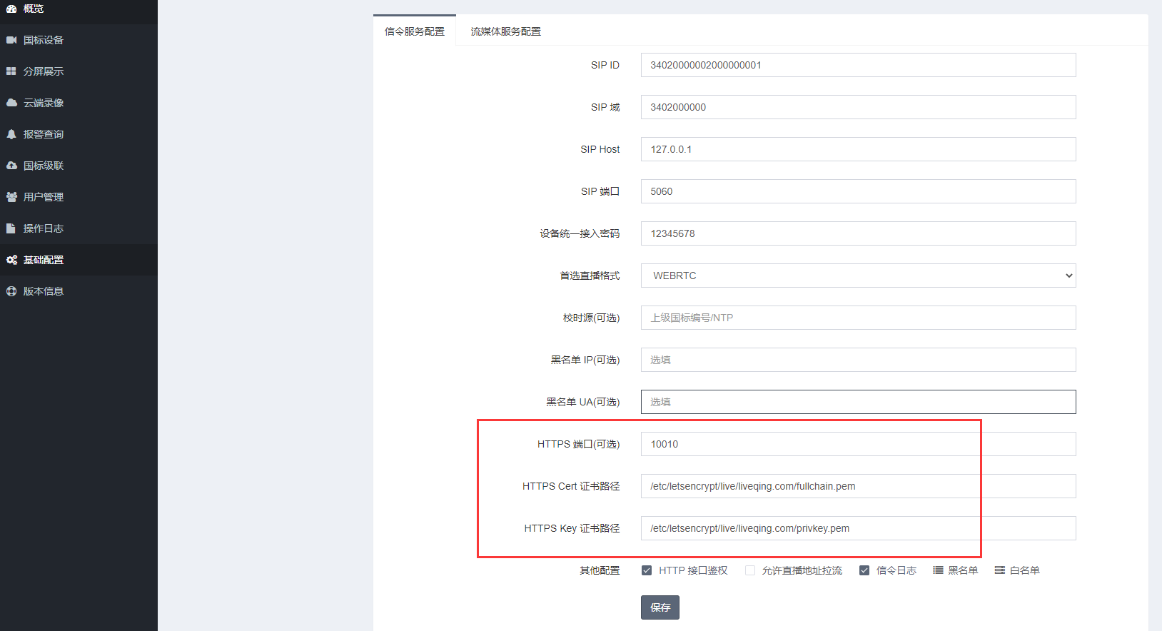Switch to 信令服务配置 tab
Screen dimensions: 1162x631
tap(415, 31)
